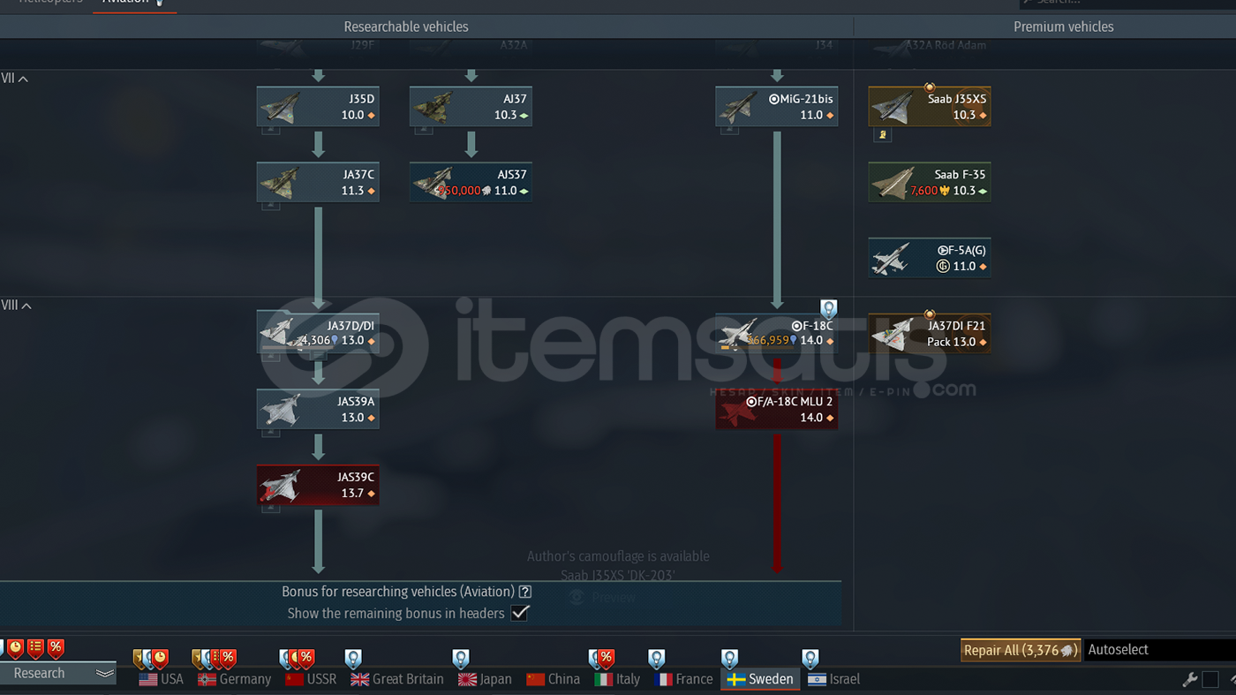Click the red clock bonus icon above Research
This screenshot has width=1236, height=695.
point(15,649)
